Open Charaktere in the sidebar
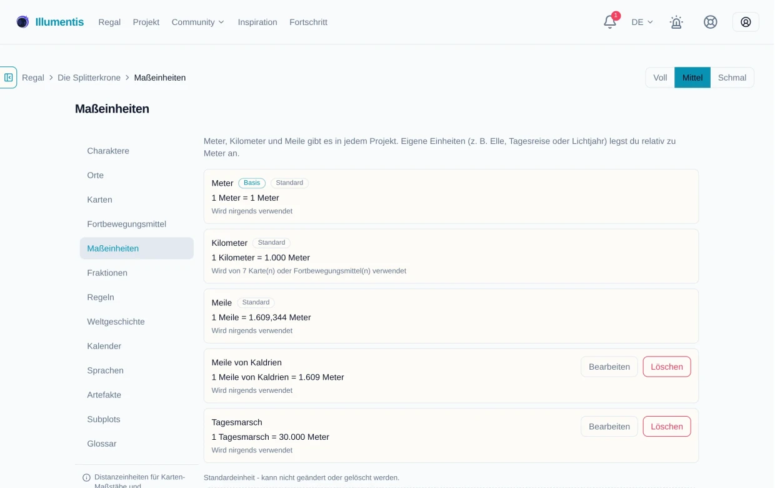Screen dimensions: 780x488 [x=137, y=151]
